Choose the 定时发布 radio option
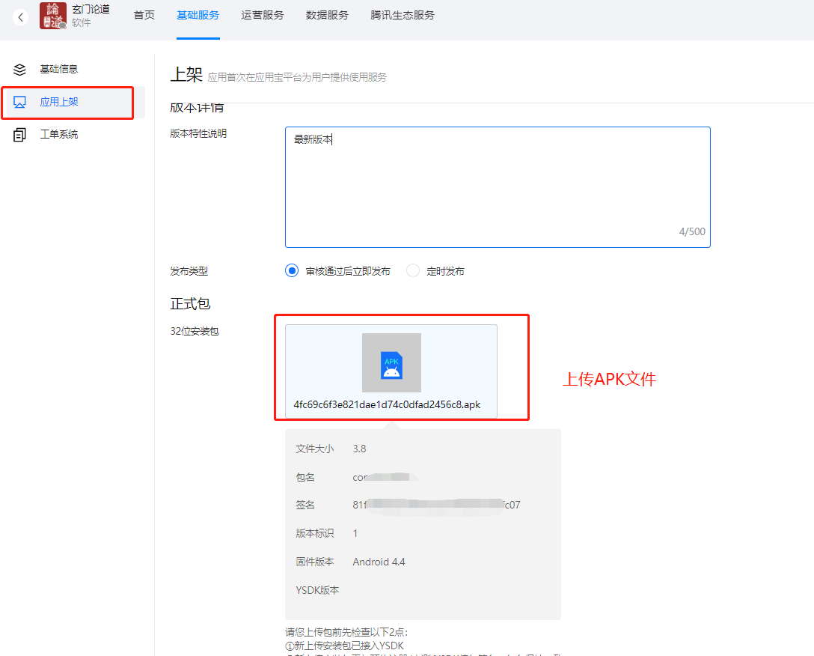Screen dimensions: 814x656 [413, 270]
